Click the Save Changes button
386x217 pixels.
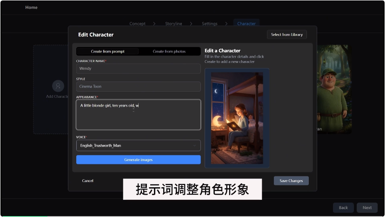(x=291, y=181)
